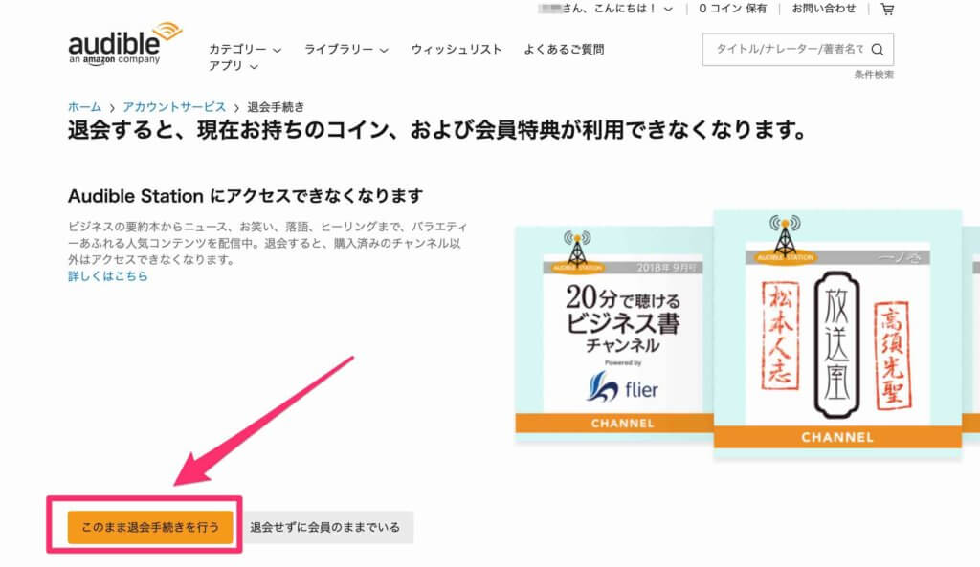Open the ウィッシュリスト menu item
The height and width of the screenshot is (567, 980).
click(457, 50)
